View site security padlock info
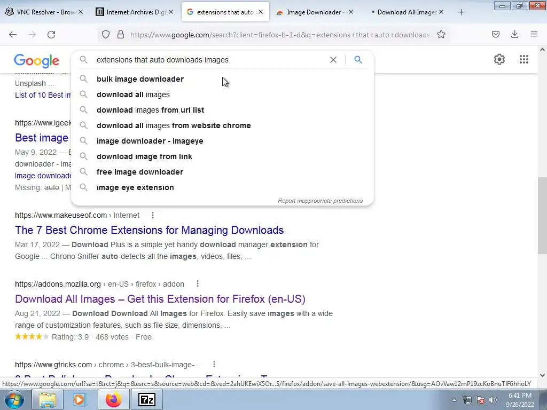The width and height of the screenshot is (547, 410). pyautogui.click(x=121, y=35)
